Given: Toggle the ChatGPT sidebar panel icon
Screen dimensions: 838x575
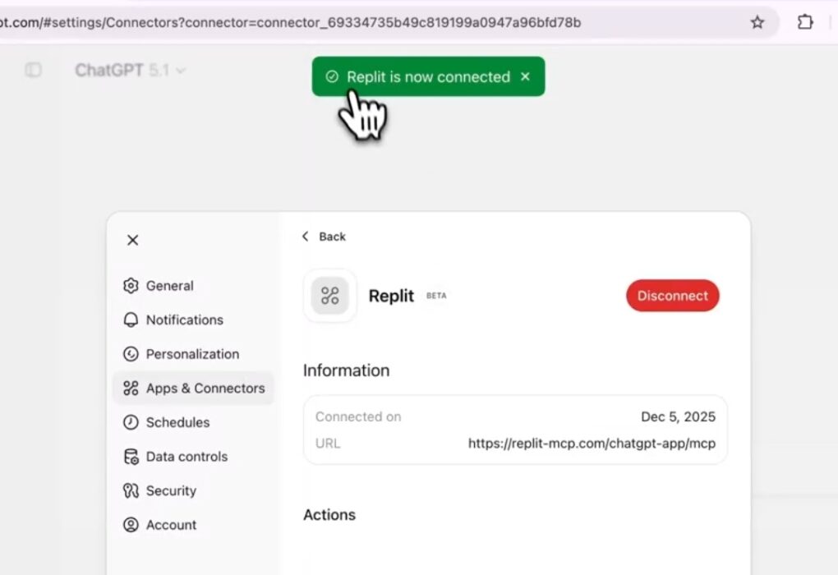Looking at the screenshot, I should point(33,71).
